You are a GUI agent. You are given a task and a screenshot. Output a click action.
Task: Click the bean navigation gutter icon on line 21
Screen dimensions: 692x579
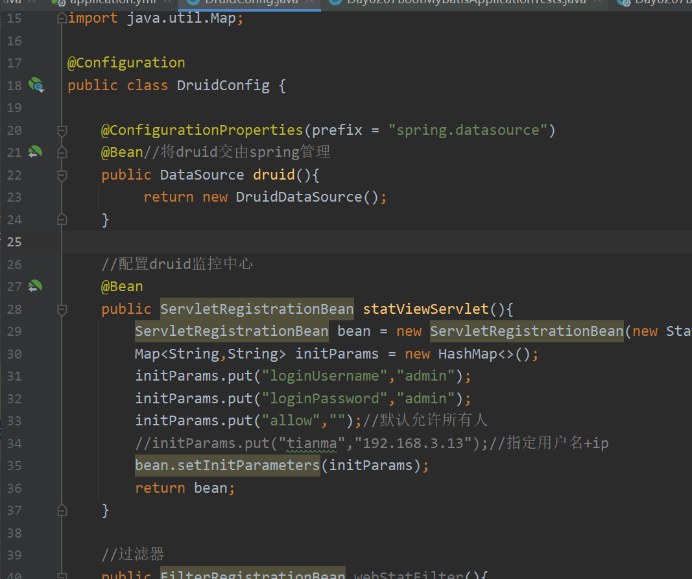pyautogui.click(x=35, y=152)
